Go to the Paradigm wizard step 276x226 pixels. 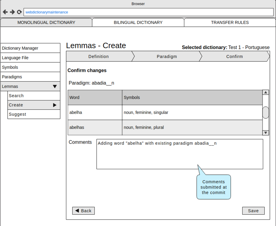(167, 56)
